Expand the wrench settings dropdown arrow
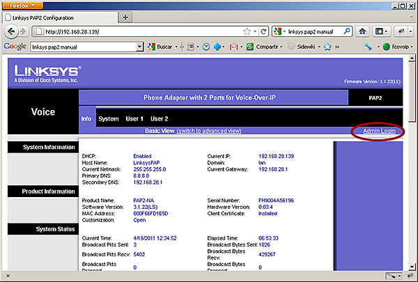The image size is (418, 282). [x=378, y=47]
